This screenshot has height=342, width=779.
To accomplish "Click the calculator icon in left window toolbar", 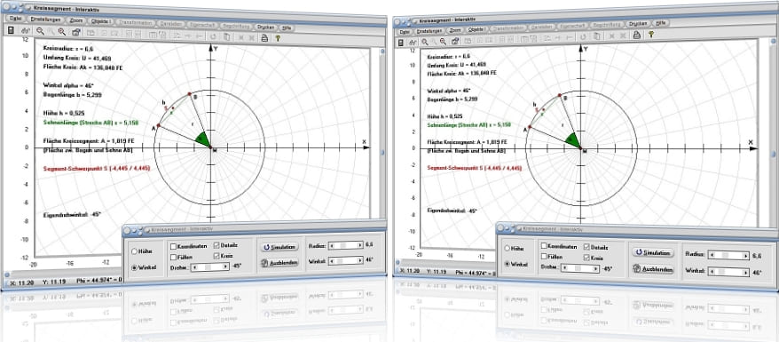I will point(11,30).
